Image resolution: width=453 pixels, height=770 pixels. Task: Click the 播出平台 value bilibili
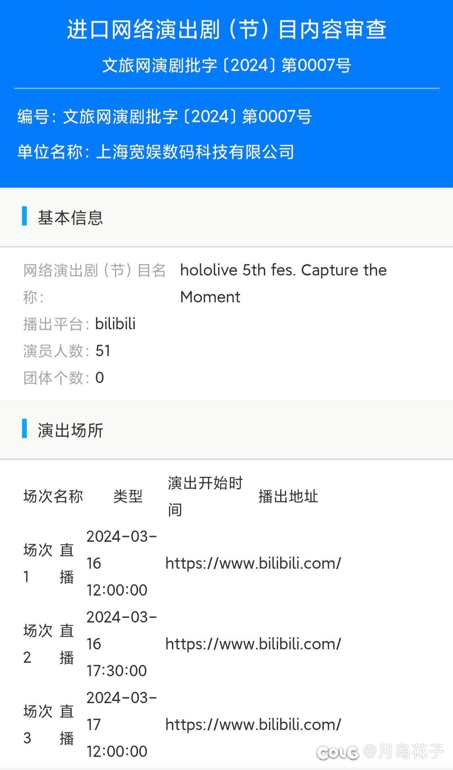tap(115, 324)
